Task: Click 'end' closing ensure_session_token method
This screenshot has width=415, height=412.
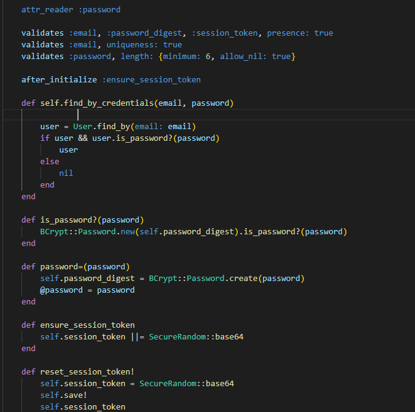Action: pyautogui.click(x=28, y=348)
